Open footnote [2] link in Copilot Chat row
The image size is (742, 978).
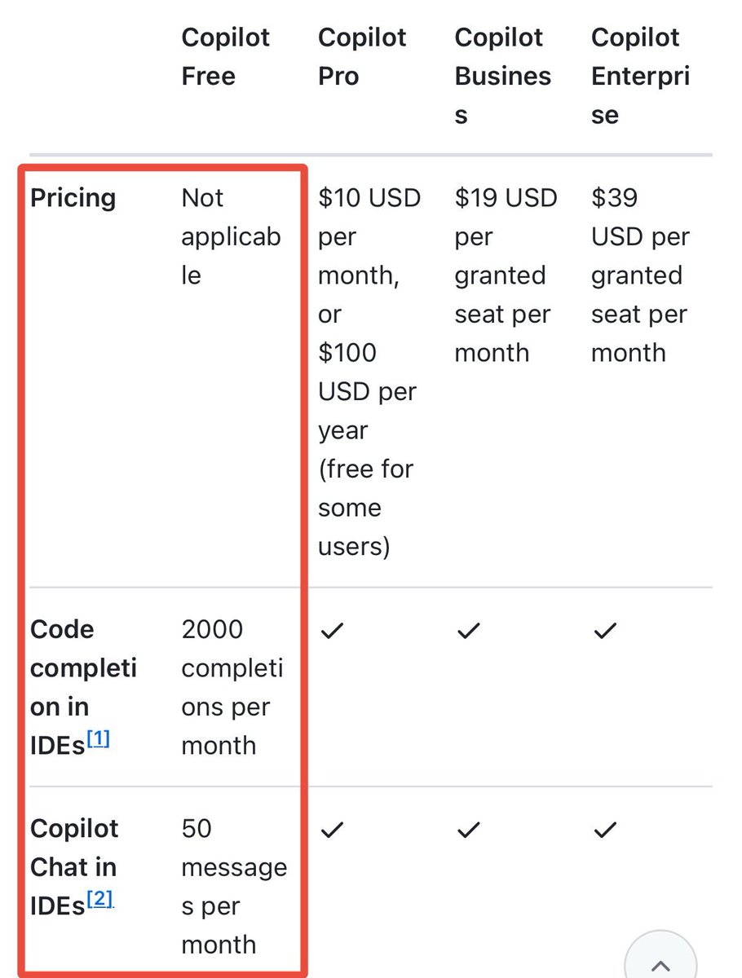[99, 900]
